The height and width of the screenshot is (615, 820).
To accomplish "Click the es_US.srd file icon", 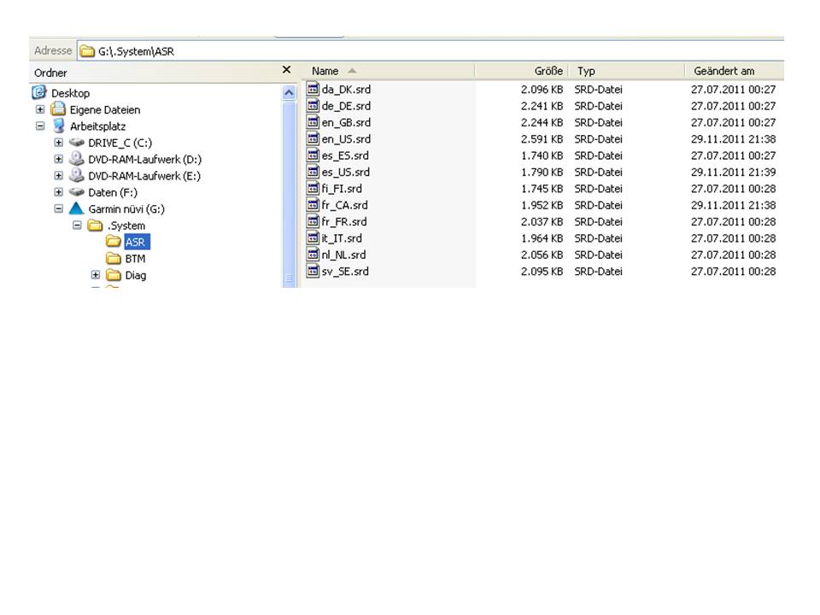I will pos(313,172).
